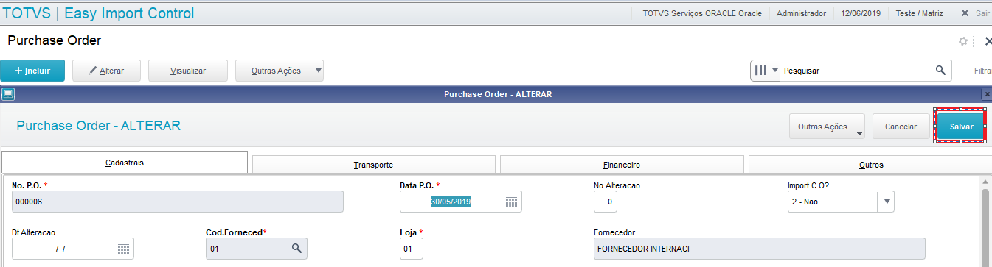Expand the search field type arrow
992x267 pixels.
point(774,71)
